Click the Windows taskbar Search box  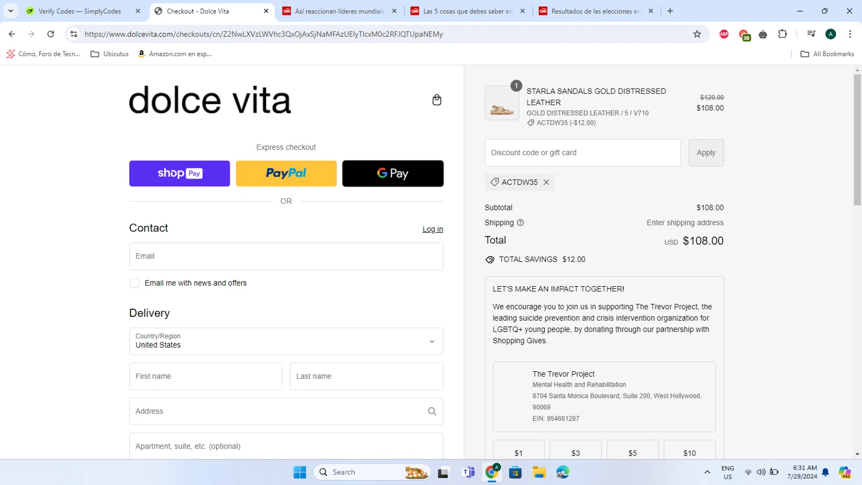coord(372,472)
